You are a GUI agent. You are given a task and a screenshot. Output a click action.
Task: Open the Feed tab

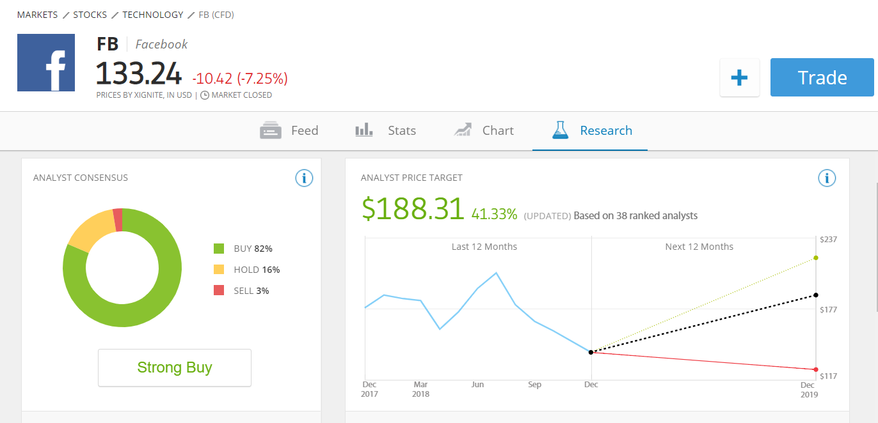(x=289, y=130)
